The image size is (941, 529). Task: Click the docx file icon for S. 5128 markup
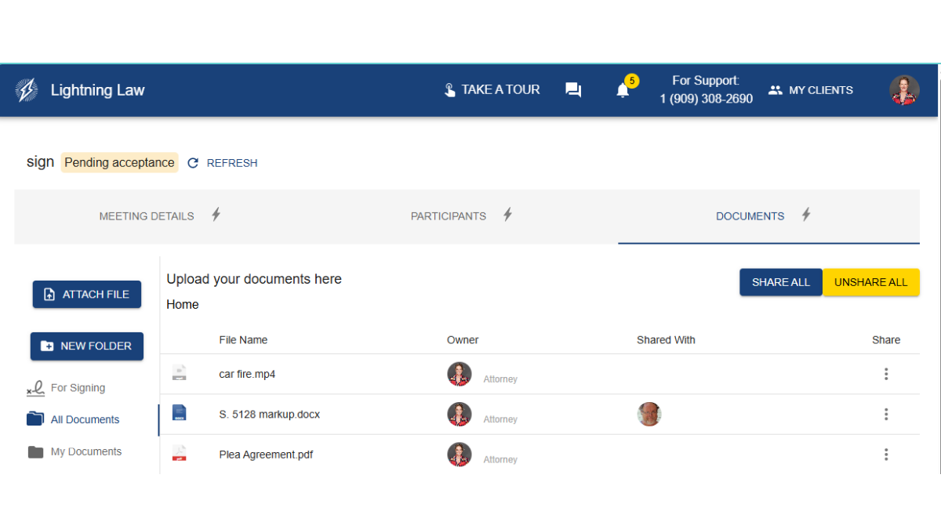pyautogui.click(x=180, y=413)
